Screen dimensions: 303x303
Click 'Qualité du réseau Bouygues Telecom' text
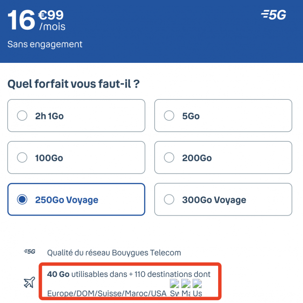coord(114,253)
